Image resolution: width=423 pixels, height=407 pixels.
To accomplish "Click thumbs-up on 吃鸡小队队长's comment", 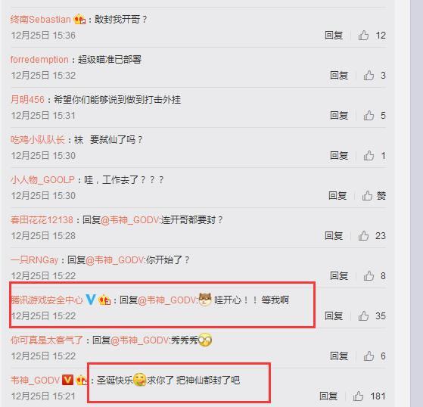I will pos(369,156).
